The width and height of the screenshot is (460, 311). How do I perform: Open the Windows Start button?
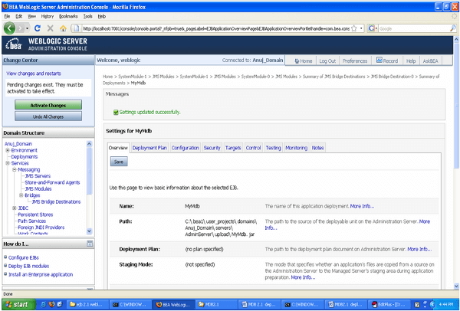point(18,305)
